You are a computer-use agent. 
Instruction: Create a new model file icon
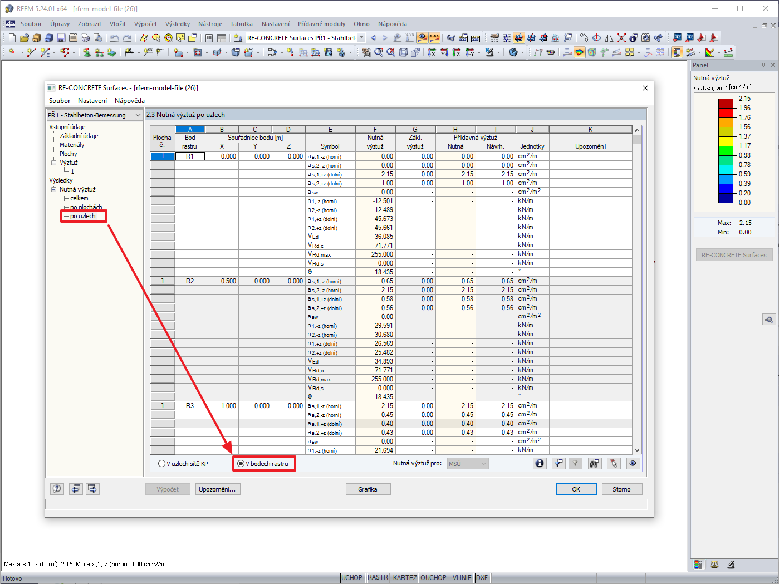click(12, 38)
